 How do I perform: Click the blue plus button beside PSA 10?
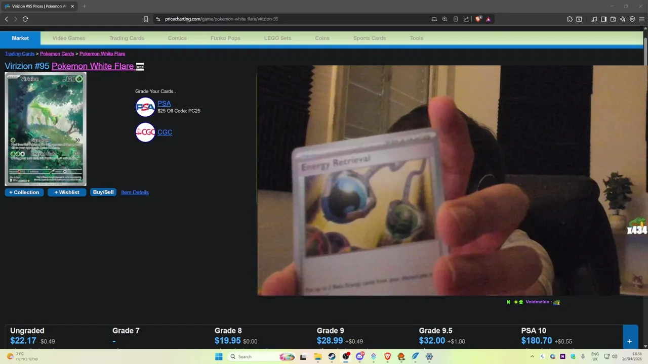(629, 341)
